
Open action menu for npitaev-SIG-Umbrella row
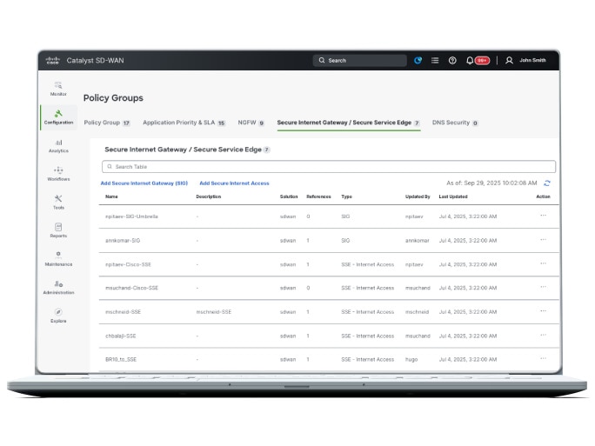point(543,216)
